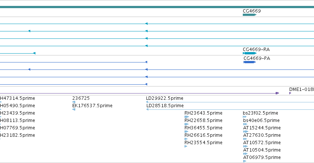Viewport: 314px width, 163px height.
Task: Select the glyph below RH23554.5prime
Action: [186, 146]
